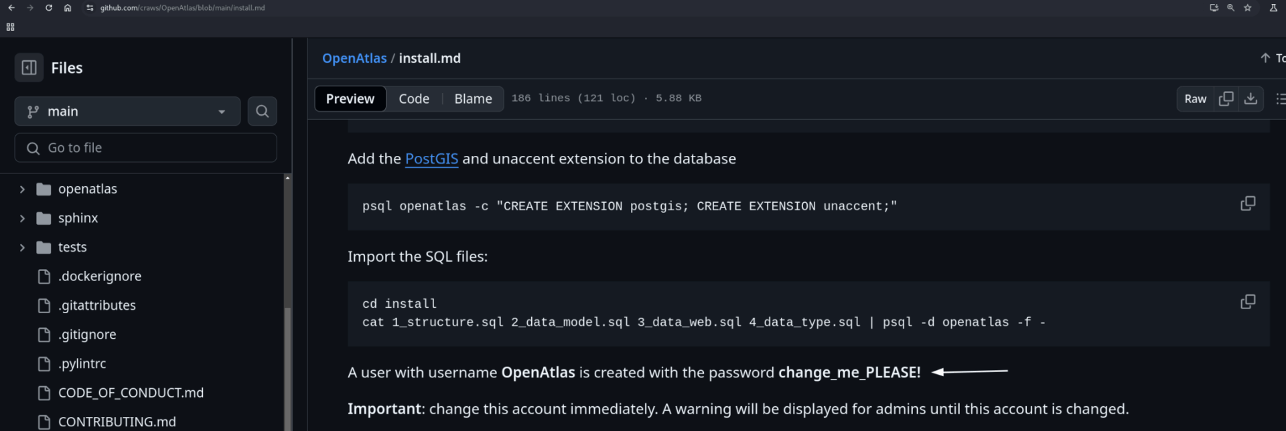Image resolution: width=1286 pixels, height=431 pixels.
Task: Click the psql openatlas command text
Action: (630, 206)
